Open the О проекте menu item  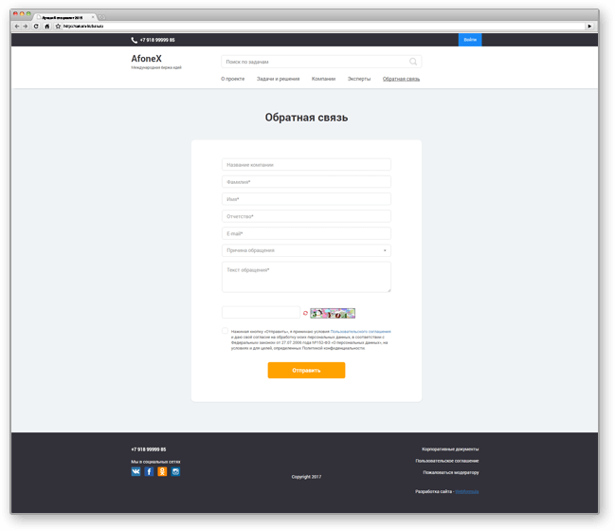232,79
